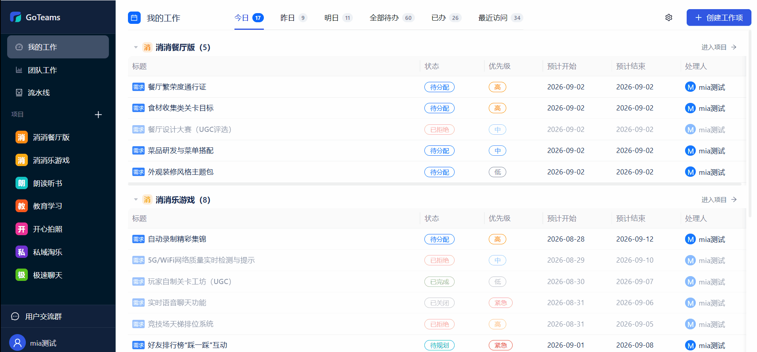
Task: Open the 消消乐游戏 project in the sidebar
Action: [x=58, y=160]
